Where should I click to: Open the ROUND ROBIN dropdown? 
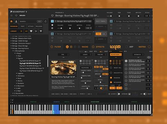click(116, 54)
